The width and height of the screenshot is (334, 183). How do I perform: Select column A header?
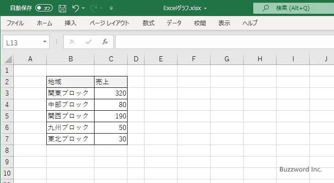[x=30, y=59]
